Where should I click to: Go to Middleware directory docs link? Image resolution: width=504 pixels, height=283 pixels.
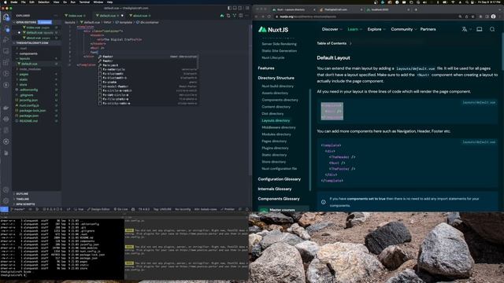click(x=278, y=127)
